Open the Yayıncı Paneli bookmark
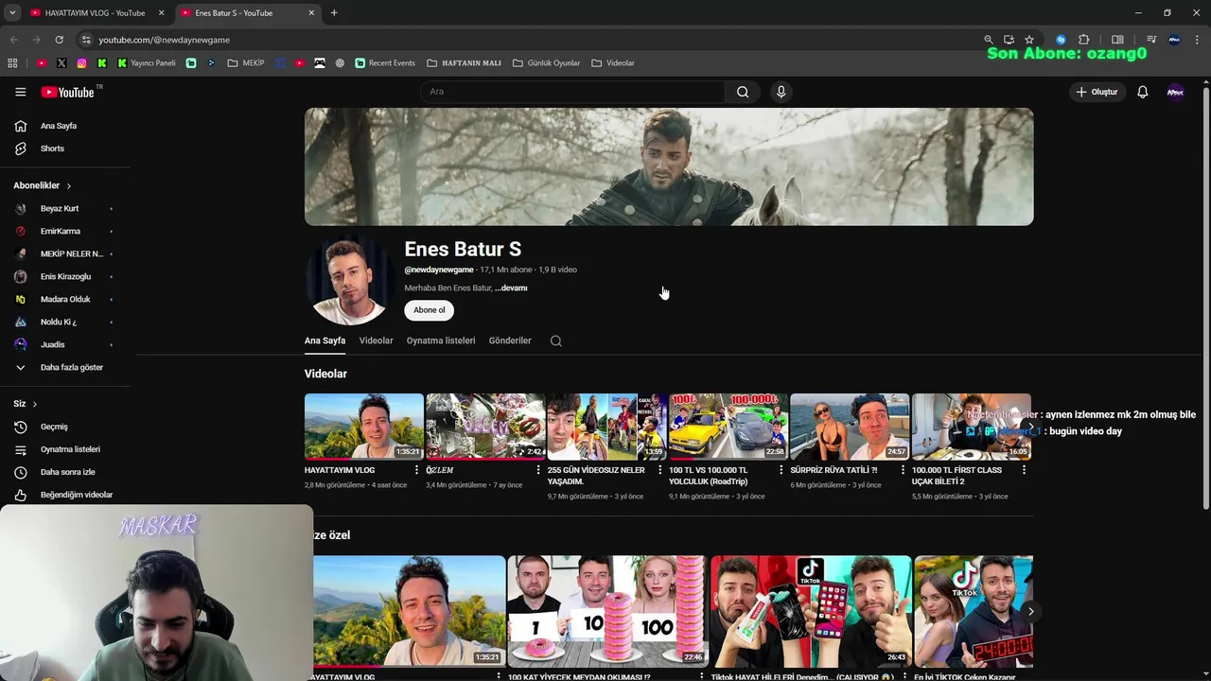Image resolution: width=1211 pixels, height=681 pixels. click(x=147, y=62)
